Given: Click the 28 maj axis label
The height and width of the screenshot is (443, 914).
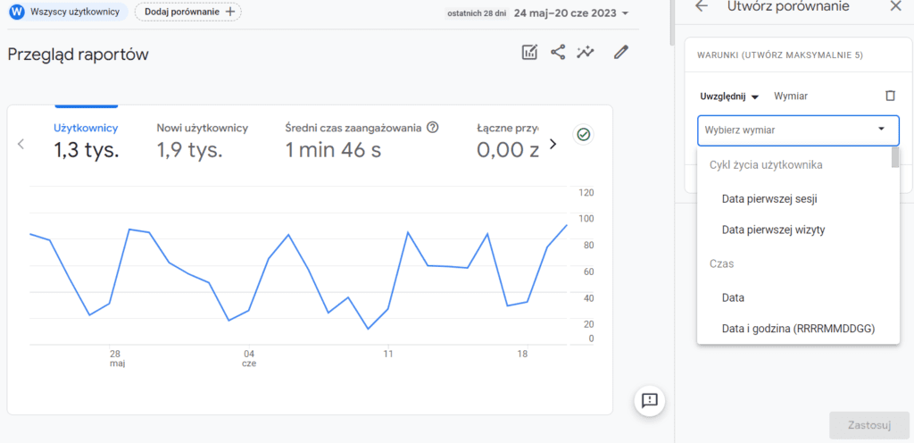Looking at the screenshot, I should click(x=115, y=358).
